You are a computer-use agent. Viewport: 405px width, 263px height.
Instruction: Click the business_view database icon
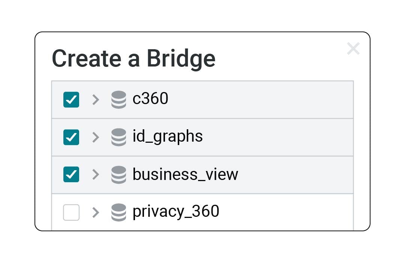point(118,175)
